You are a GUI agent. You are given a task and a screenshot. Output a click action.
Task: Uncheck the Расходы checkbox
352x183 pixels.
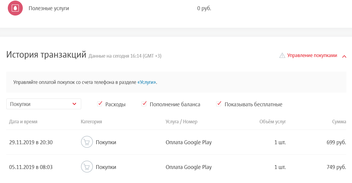coord(100,104)
